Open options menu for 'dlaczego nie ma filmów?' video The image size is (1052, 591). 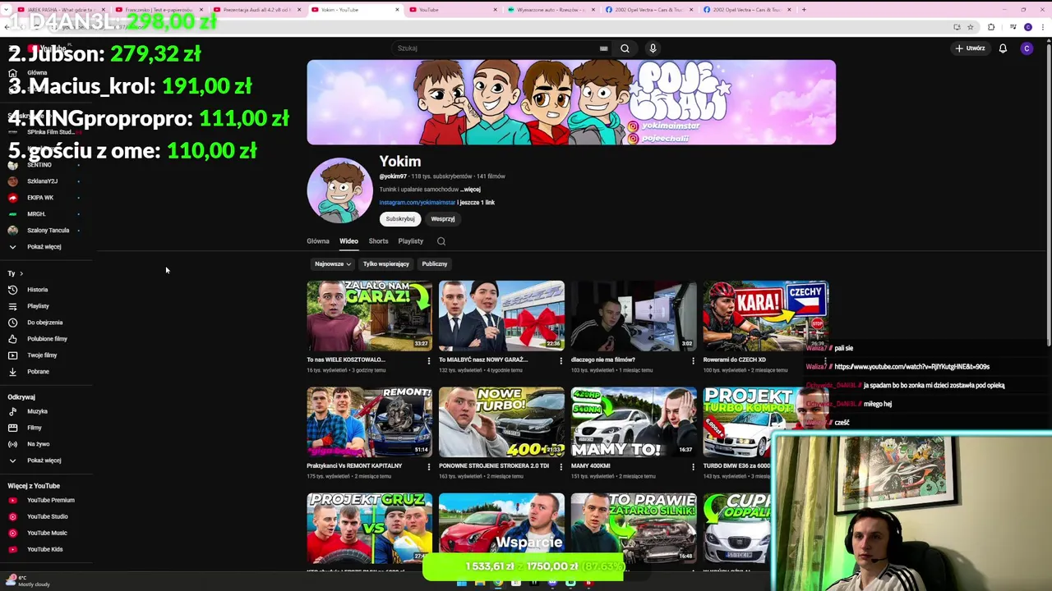pos(692,360)
